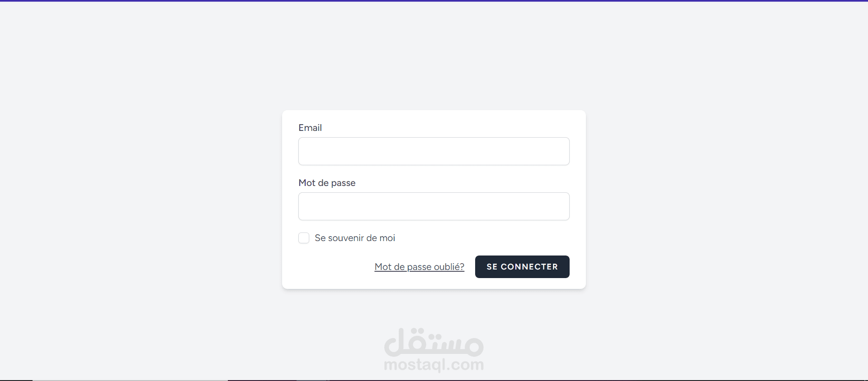Click the 'Se souvenir de moi' label text
Viewport: 868px width, 381px height.
pyautogui.click(x=355, y=238)
